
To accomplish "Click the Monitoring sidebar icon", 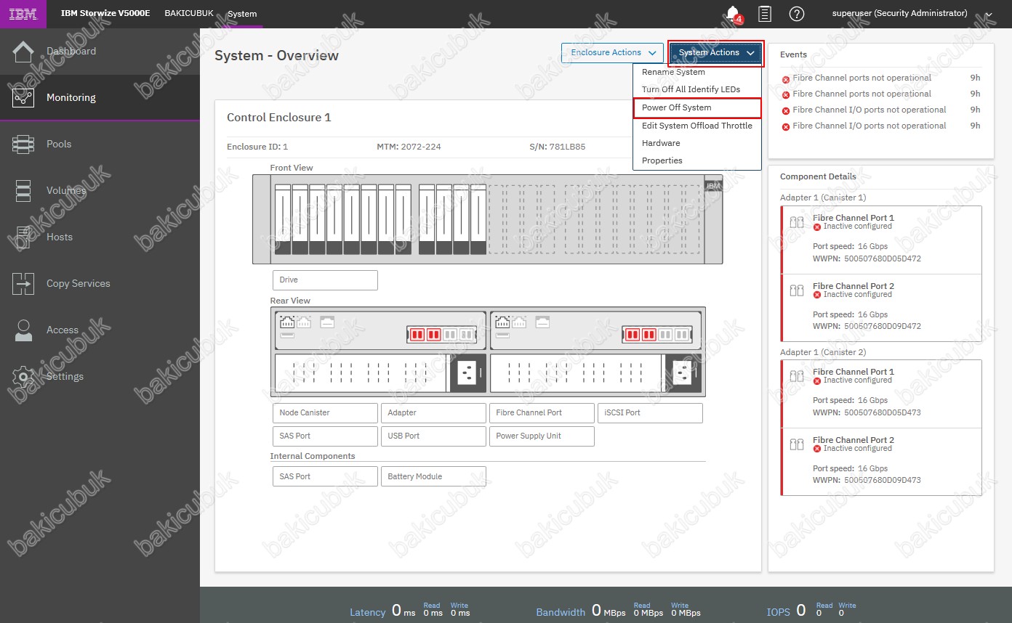I will (x=23, y=97).
